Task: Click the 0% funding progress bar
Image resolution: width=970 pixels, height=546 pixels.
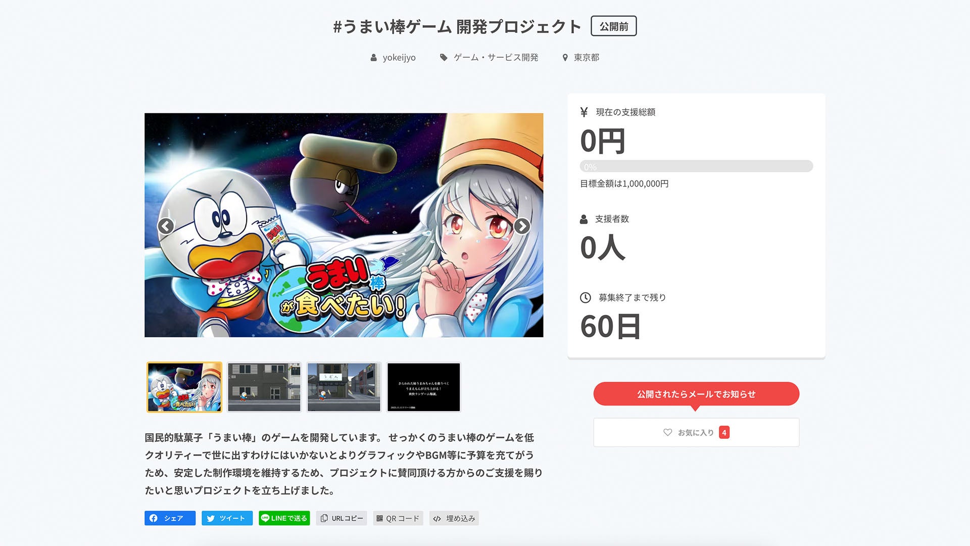Action: point(696,166)
